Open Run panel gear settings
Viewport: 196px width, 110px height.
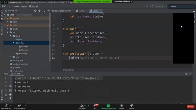click(x=187, y=74)
